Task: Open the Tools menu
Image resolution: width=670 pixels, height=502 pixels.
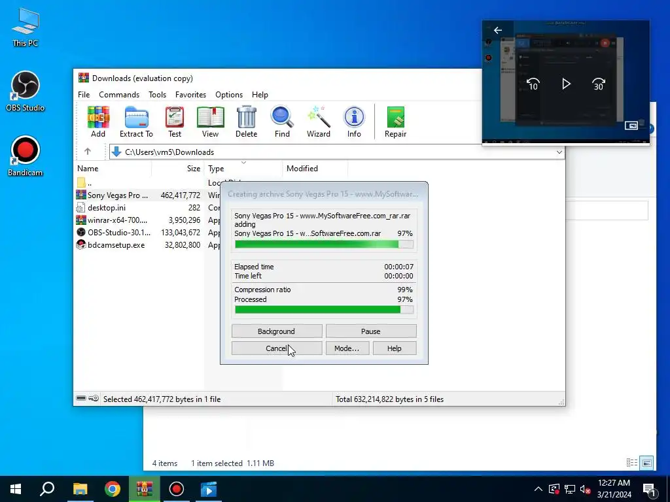Action: coord(157,94)
